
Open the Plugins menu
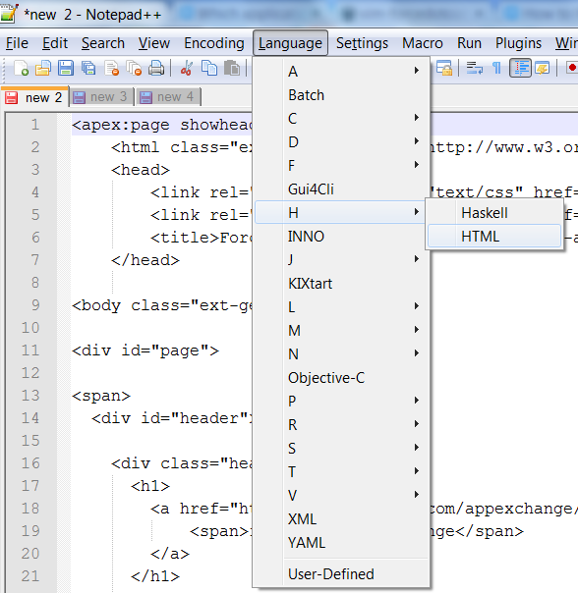(519, 43)
